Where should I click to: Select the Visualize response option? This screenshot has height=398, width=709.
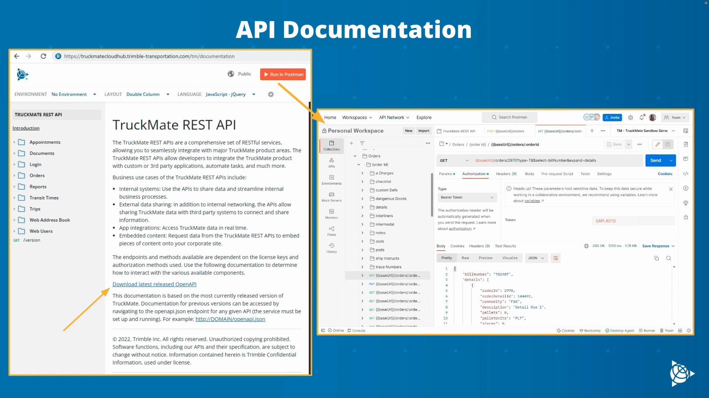[510, 258]
